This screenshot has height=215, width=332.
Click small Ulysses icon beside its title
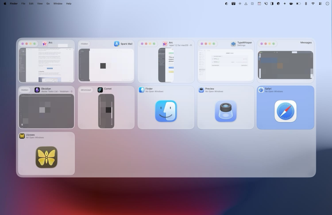tap(22, 136)
